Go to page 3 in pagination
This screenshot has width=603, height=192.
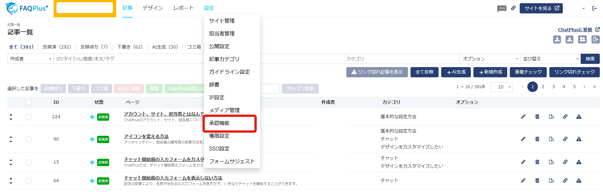click(x=554, y=87)
